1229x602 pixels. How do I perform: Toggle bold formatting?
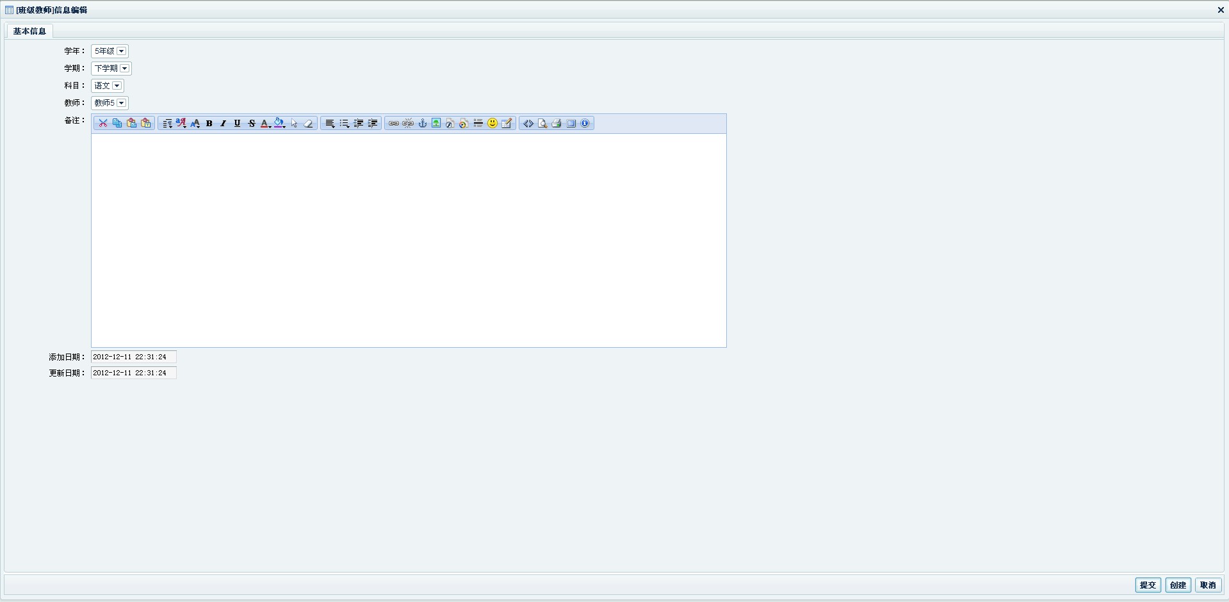(209, 123)
